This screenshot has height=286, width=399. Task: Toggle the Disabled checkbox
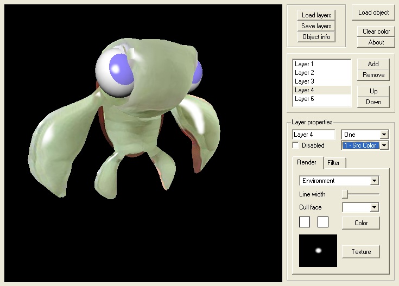[x=296, y=145]
